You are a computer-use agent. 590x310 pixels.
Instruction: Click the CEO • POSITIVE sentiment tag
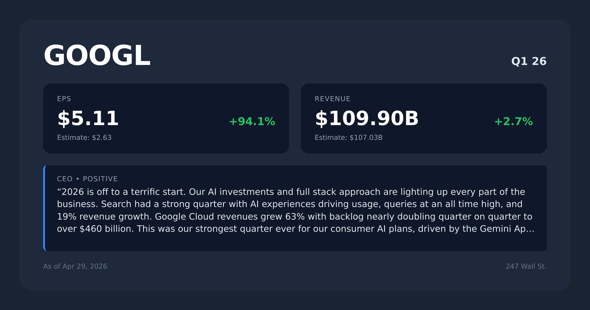87,179
